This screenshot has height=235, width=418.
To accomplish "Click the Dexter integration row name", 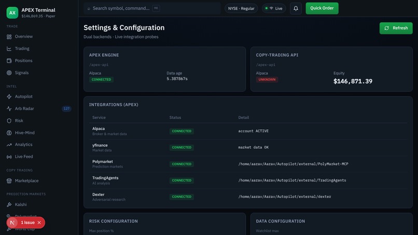I will pyautogui.click(x=99, y=195).
